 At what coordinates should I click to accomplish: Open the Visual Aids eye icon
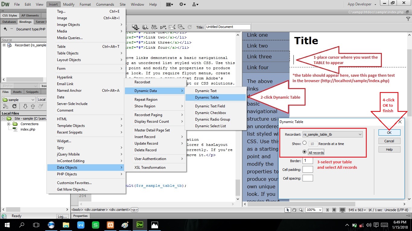click(x=181, y=27)
